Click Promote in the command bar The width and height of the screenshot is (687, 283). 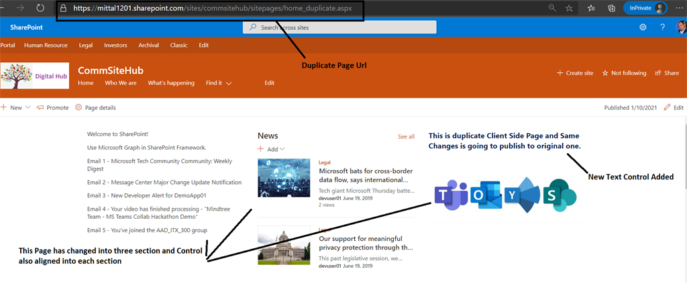[52, 108]
